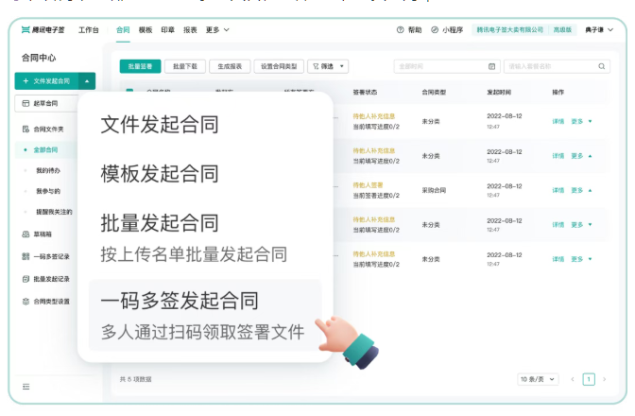Switch to the 模板 tab
This screenshot has height=416, width=635.
[146, 30]
